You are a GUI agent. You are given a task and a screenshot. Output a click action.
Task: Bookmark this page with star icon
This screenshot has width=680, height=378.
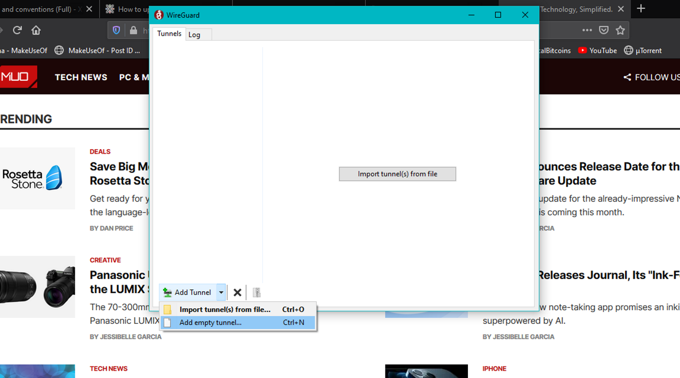click(x=620, y=30)
